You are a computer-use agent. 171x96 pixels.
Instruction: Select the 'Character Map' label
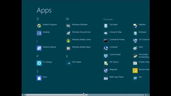(115, 32)
